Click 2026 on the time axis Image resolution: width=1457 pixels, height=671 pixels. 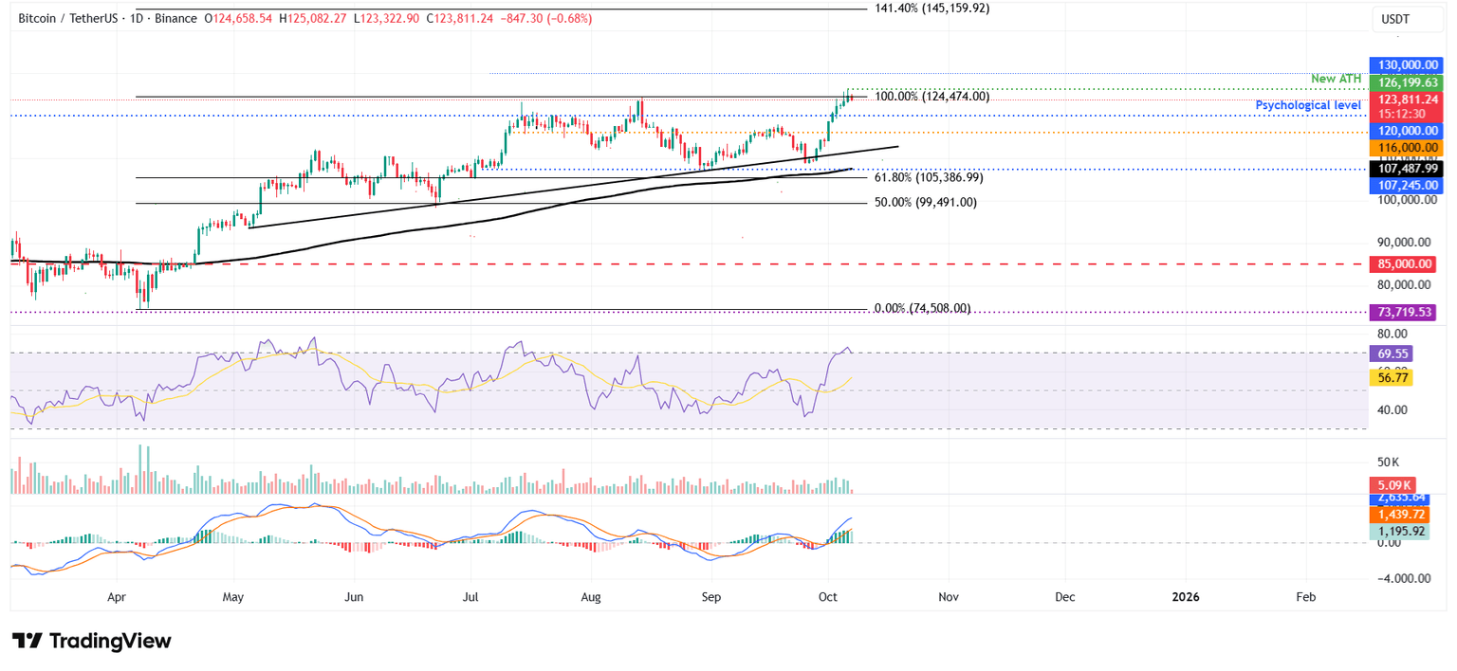[x=1186, y=597]
